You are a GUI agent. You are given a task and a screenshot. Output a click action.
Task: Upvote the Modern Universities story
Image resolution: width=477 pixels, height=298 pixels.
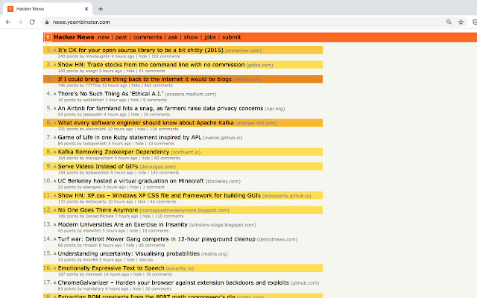tap(55, 224)
